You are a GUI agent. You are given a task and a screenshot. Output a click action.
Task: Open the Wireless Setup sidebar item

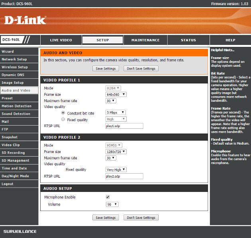(x=19, y=67)
